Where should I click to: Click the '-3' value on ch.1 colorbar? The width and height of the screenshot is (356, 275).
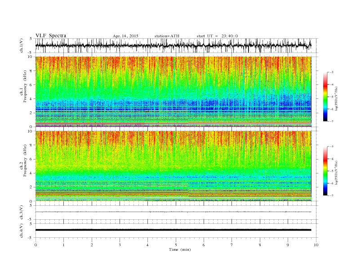point(332,72)
